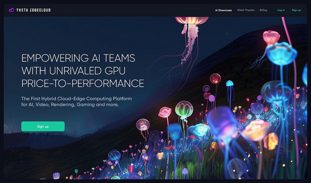Click the 'EMPOWERING AI TEAMS' headline
The width and height of the screenshot is (311, 183).
click(78, 58)
